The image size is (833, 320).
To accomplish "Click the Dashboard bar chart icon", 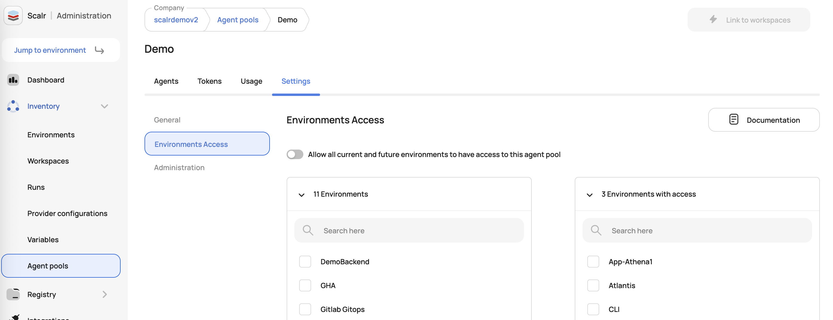I will [x=13, y=80].
